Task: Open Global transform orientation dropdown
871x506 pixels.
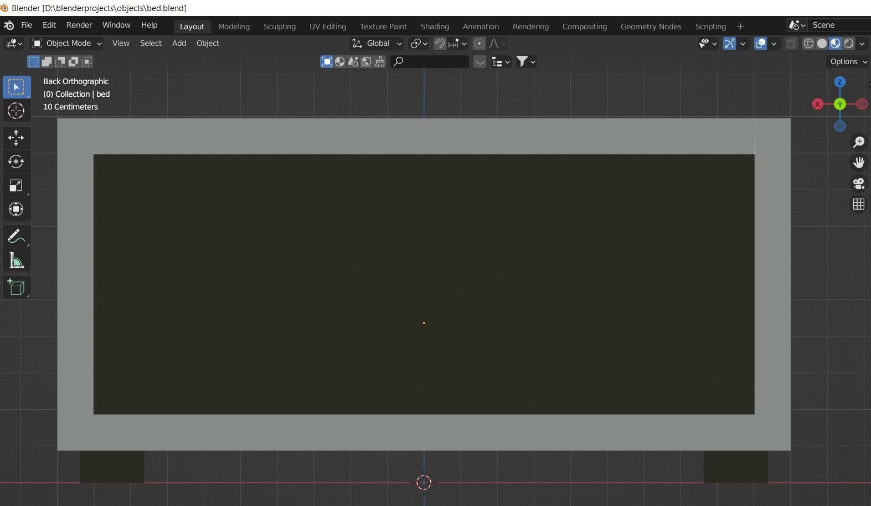Action: (x=377, y=43)
